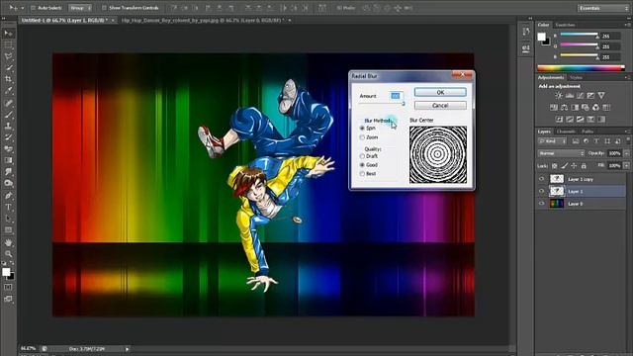Select the Eraser tool

coord(9,149)
